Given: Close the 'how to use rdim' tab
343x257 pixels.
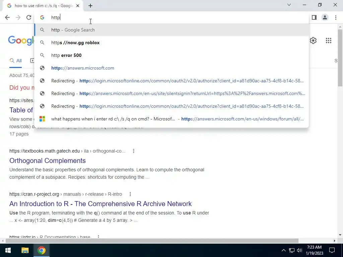Looking at the screenshot, I should [x=78, y=6].
